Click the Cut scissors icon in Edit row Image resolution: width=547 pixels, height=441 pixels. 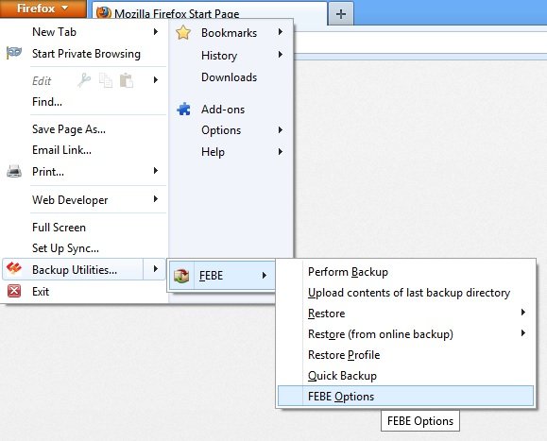(84, 80)
